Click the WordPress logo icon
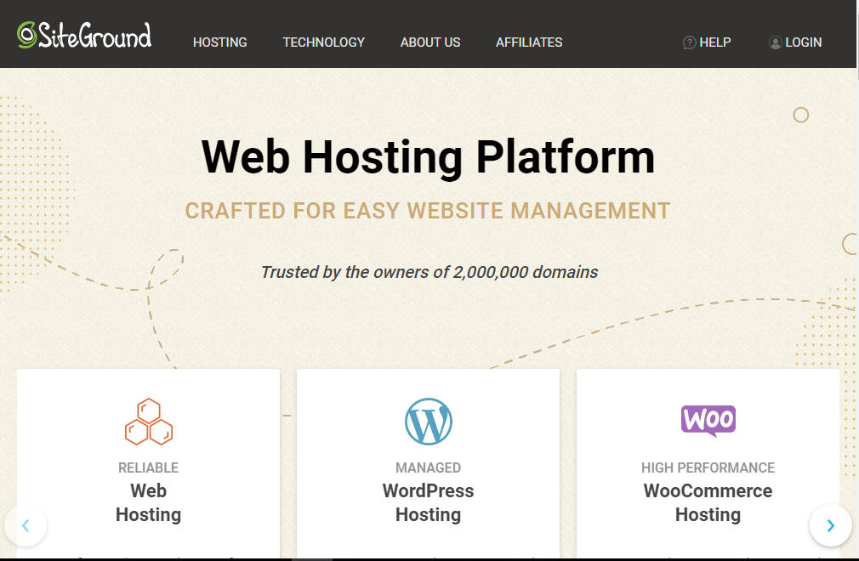The image size is (859, 561). [x=429, y=422]
